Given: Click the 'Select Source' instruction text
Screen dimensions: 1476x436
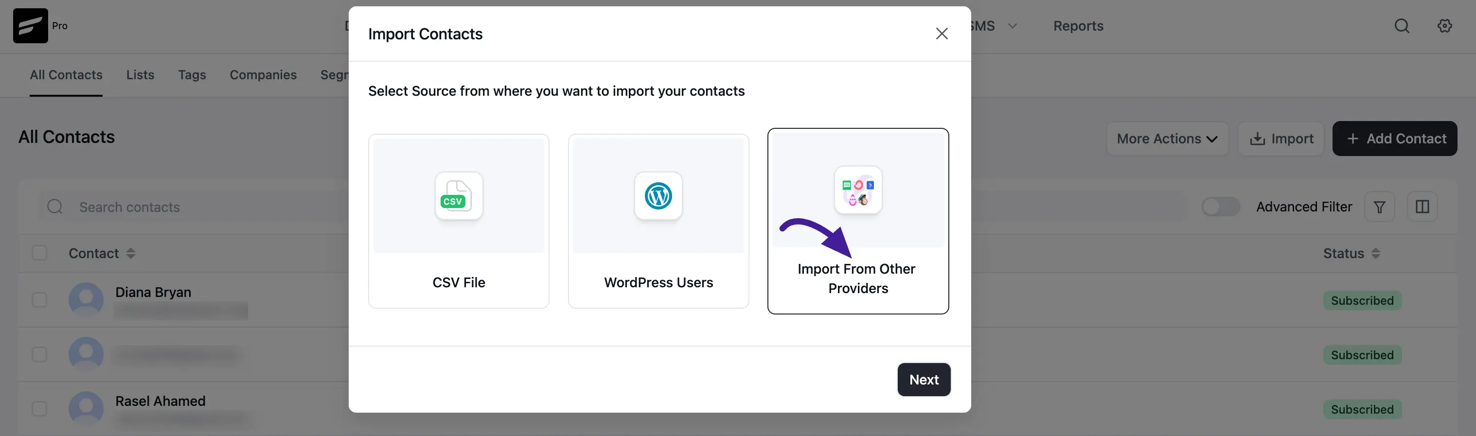Looking at the screenshot, I should pos(556,91).
